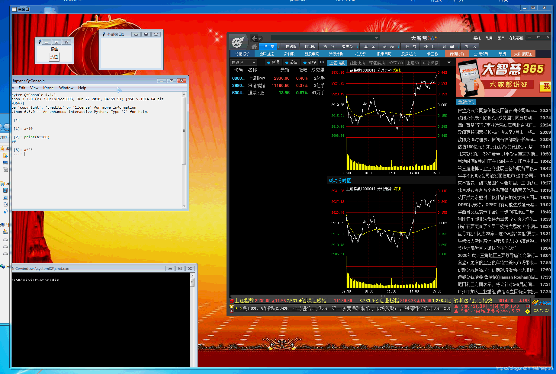The width and height of the screenshot is (556, 374).
Task: Switch to 中小板指 chart tab
Action: pyautogui.click(x=431, y=63)
